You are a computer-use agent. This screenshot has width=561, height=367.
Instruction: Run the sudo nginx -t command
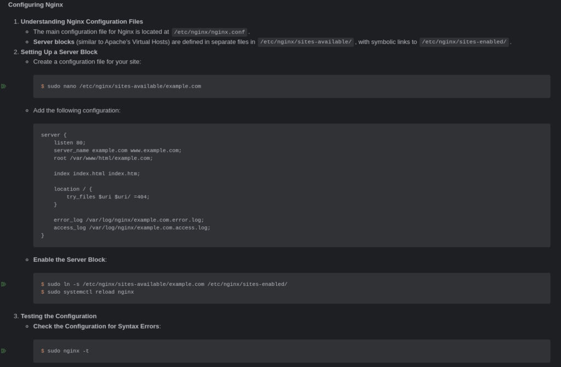[x=4, y=351]
